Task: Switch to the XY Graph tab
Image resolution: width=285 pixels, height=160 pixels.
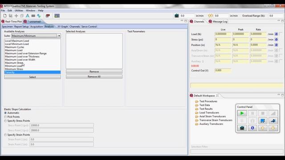Action: point(62,27)
